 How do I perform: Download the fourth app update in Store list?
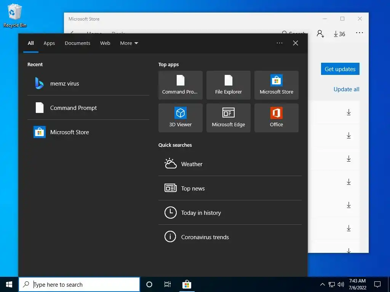pyautogui.click(x=349, y=182)
